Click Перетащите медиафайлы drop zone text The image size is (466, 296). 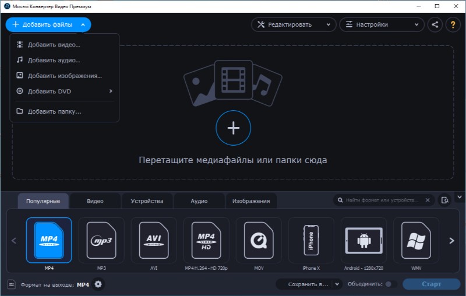pos(233,160)
